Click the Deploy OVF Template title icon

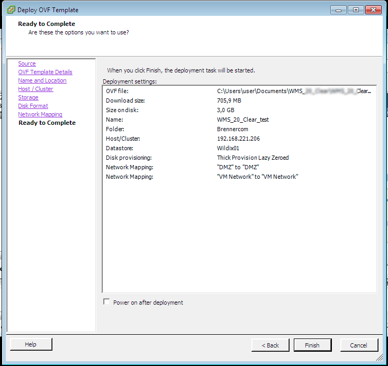point(11,10)
